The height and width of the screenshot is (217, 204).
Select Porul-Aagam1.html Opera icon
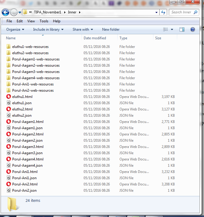pos(8,122)
